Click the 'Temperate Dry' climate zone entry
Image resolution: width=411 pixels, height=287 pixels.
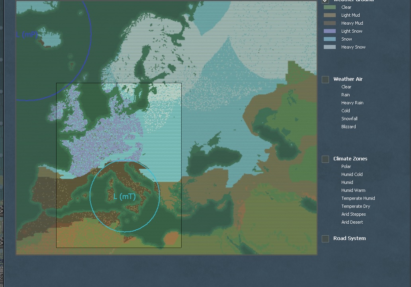tap(356, 206)
